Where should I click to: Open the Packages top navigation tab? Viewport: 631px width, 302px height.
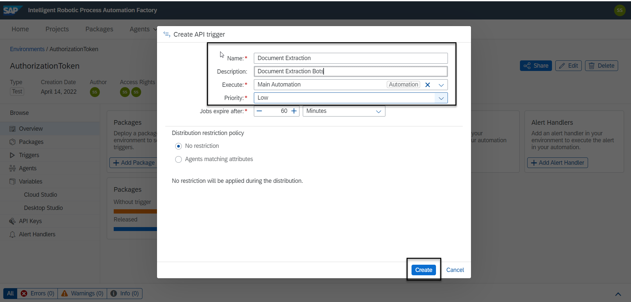99,29
